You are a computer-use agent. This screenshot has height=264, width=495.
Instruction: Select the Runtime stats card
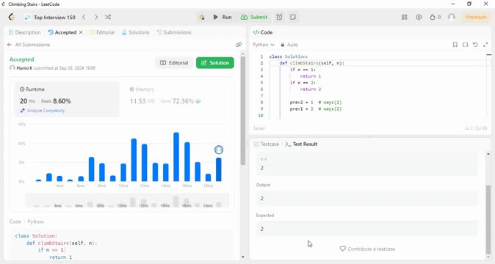67,99
